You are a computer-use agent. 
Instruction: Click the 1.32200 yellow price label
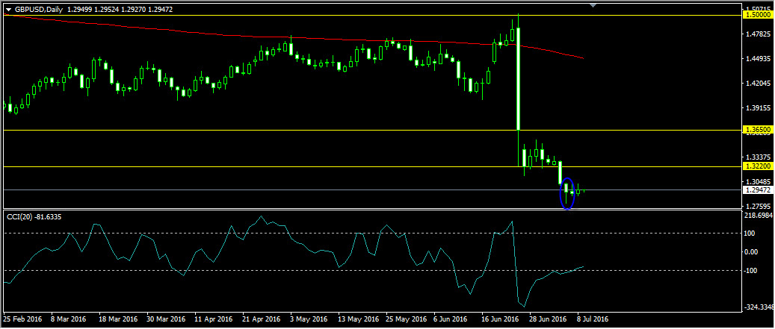tap(758, 166)
